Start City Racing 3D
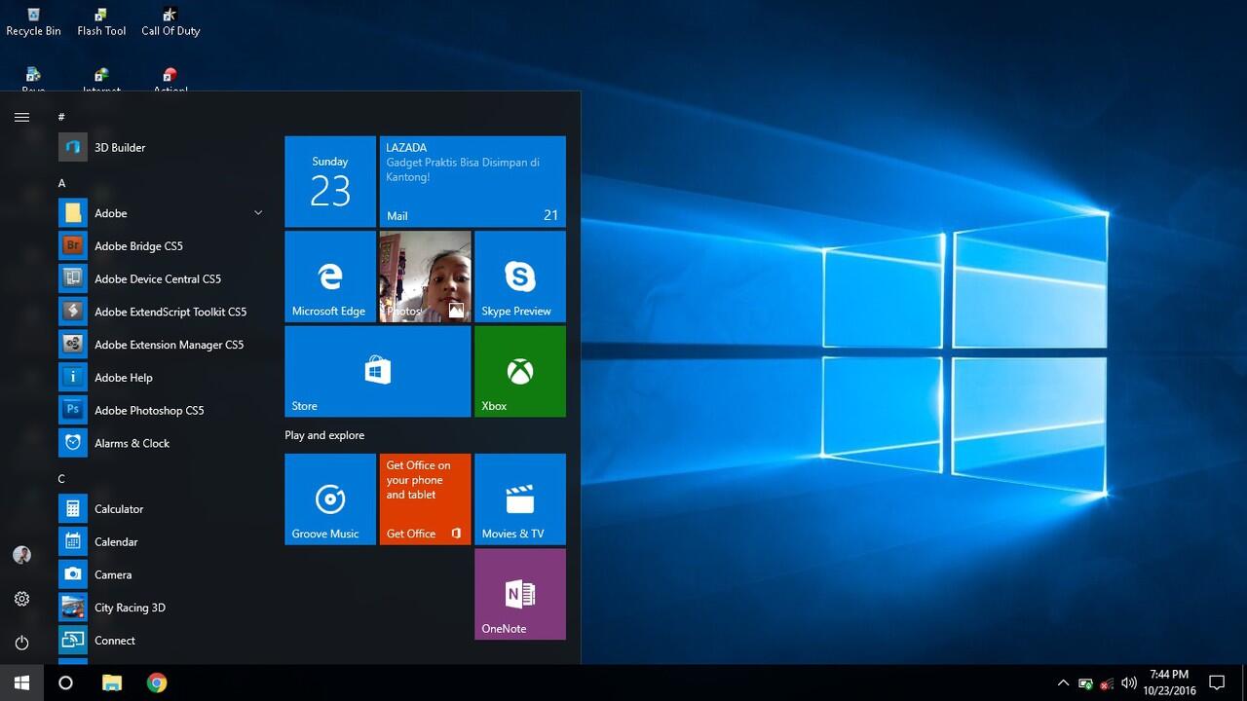Screen dimensions: 1247x701 click(161, 609)
